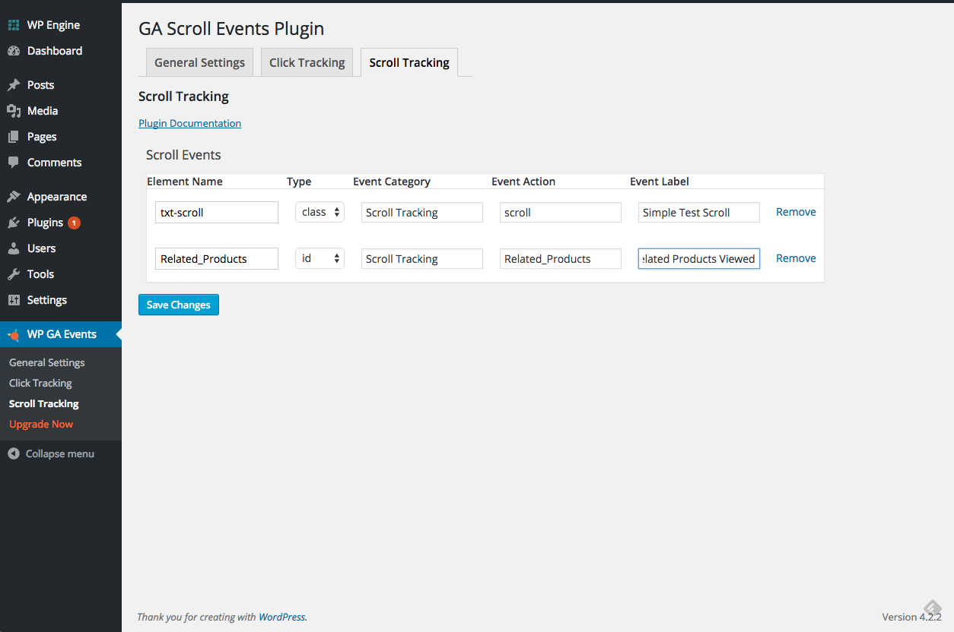Viewport: 954px width, 632px height.
Task: Click the Related Products Viewed label field
Action: click(x=699, y=259)
